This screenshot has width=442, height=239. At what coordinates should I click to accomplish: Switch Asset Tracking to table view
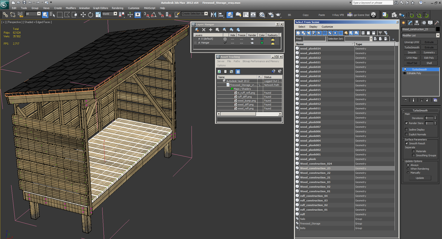(238, 71)
